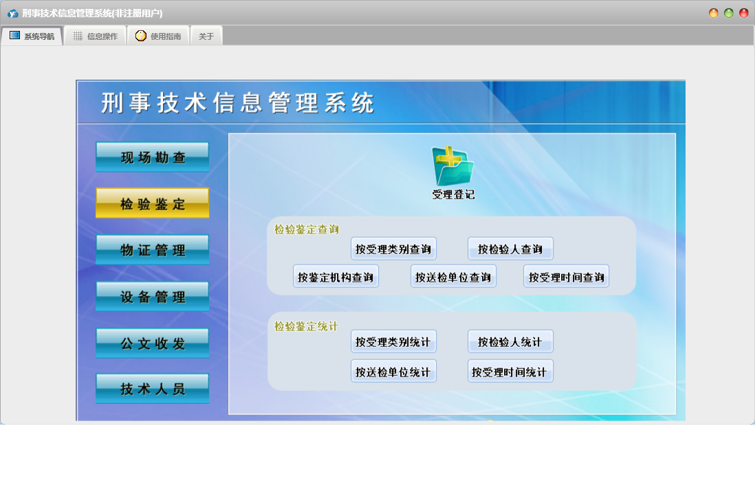Open the 信息操作 tab
This screenshot has height=494, width=755.
coord(95,36)
